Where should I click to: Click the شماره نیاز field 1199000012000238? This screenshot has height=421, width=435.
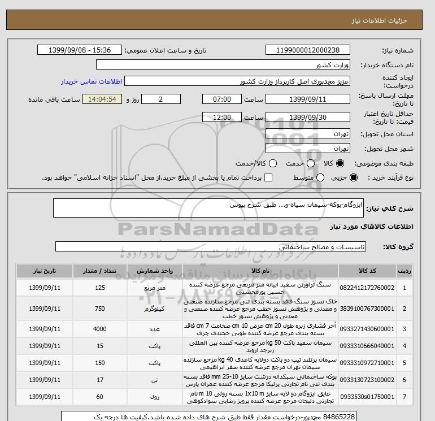coord(308,50)
